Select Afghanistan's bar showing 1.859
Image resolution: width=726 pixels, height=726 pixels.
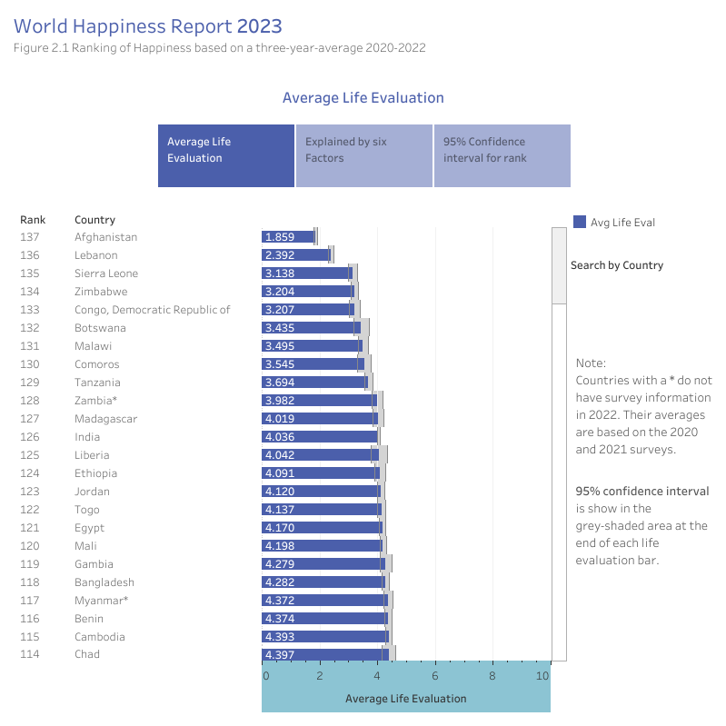coord(287,237)
